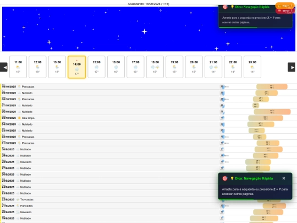Click the rain cloud icon in the 15:00 card
This screenshot has width=297, height=223.
point(97,67)
